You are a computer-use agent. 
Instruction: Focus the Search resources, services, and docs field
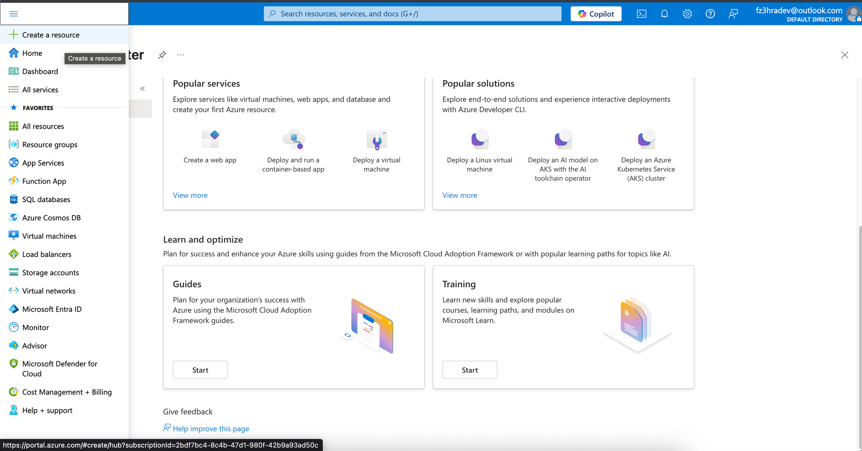412,14
